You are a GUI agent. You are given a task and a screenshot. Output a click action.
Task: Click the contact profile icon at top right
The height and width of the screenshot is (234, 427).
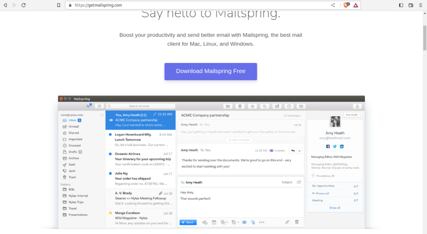click(357, 106)
